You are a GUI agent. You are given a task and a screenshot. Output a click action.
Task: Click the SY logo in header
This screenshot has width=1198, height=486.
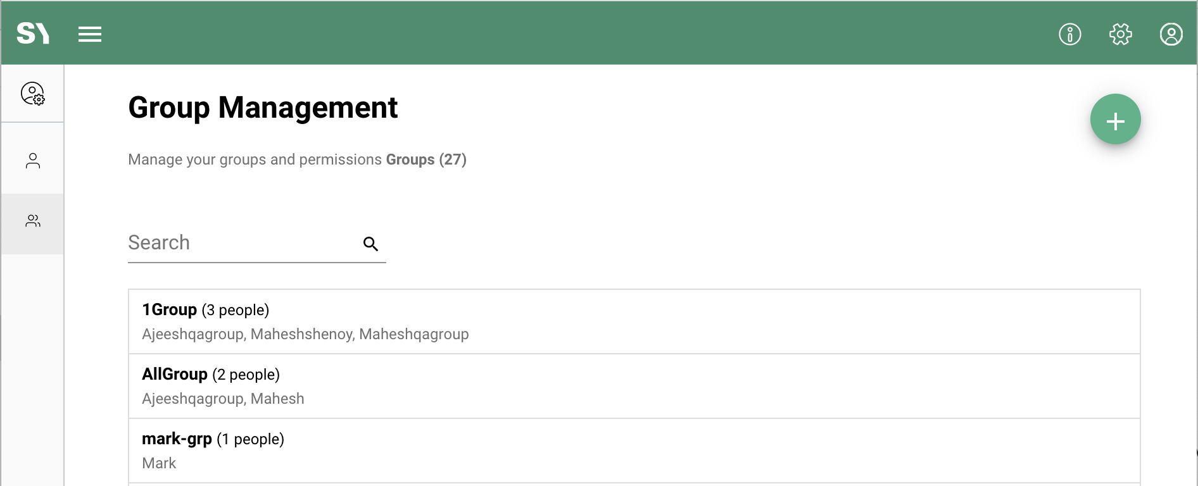pos(33,34)
